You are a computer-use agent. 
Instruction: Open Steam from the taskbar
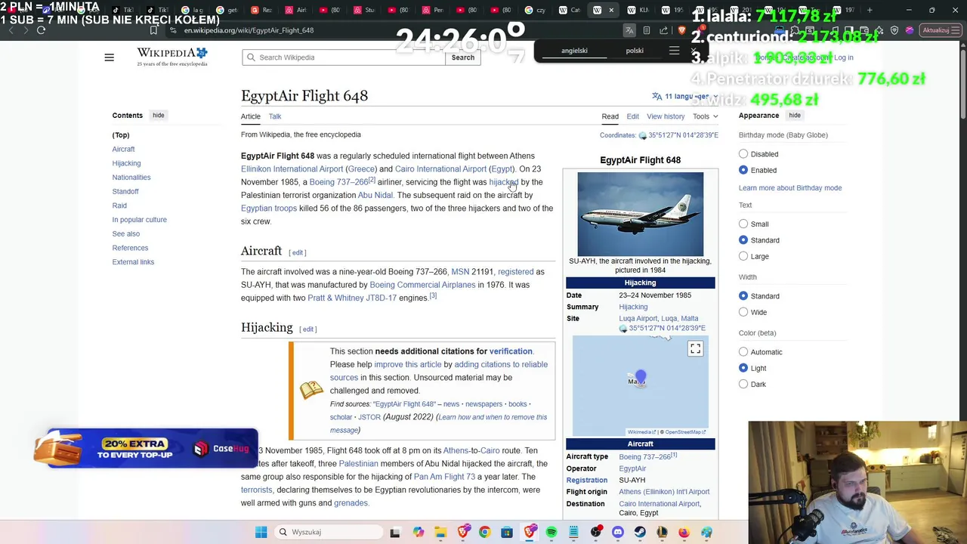click(640, 532)
